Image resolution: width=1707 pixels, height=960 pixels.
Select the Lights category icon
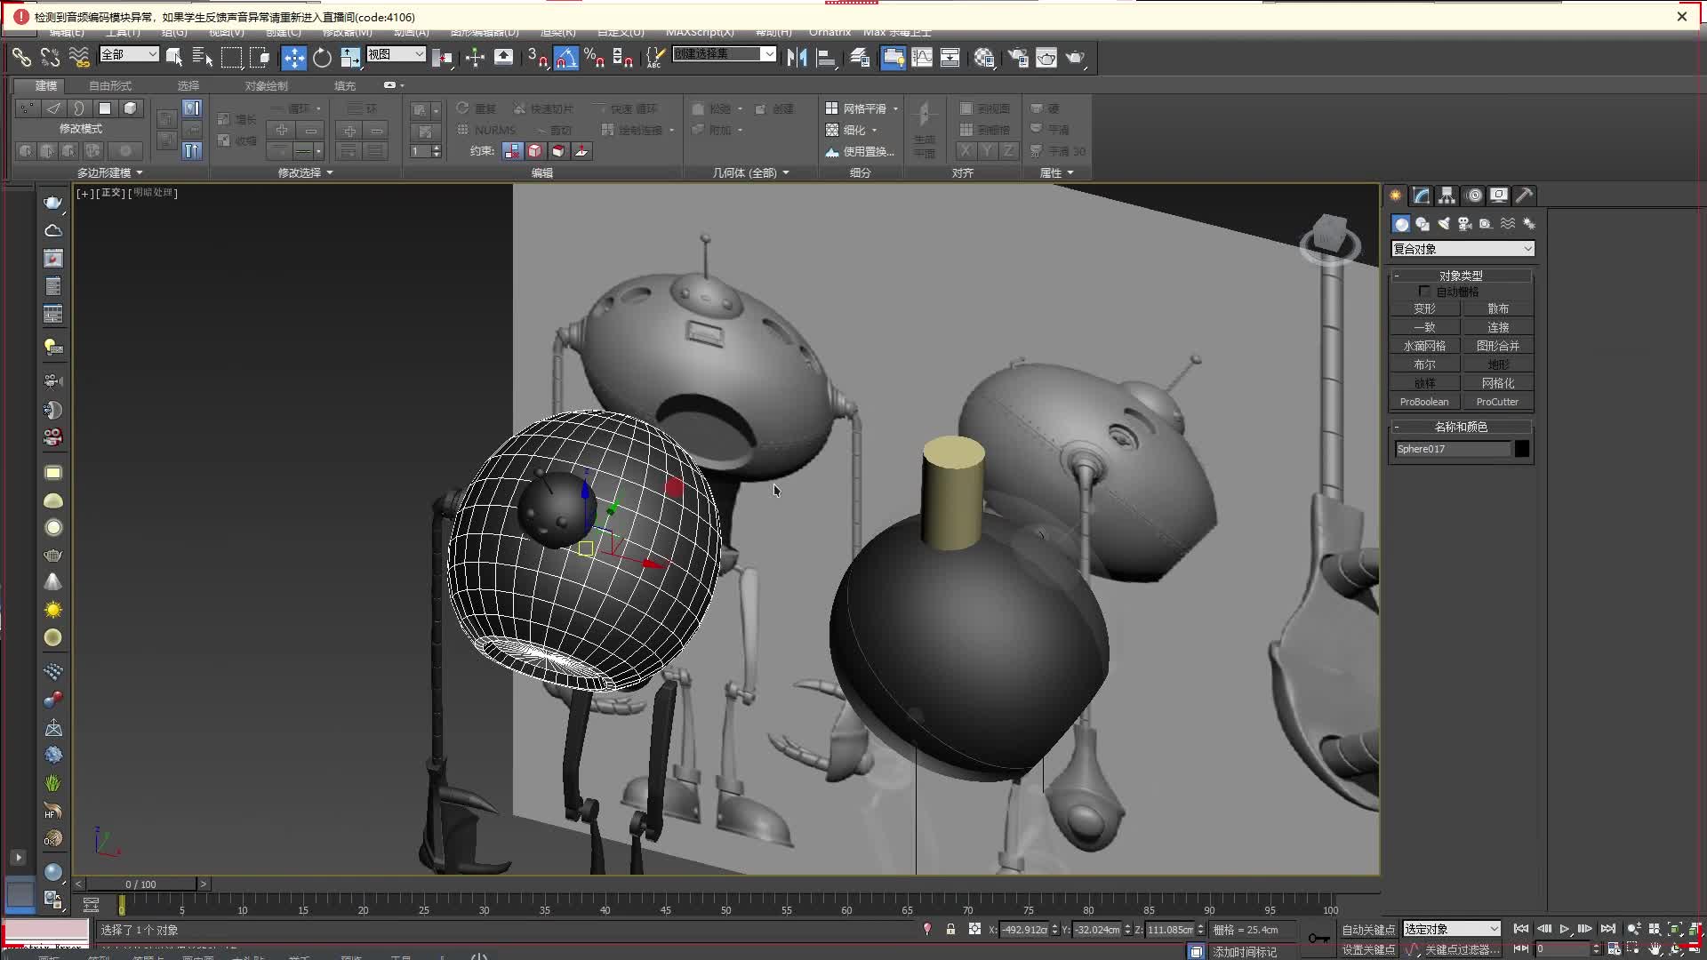pos(1443,224)
